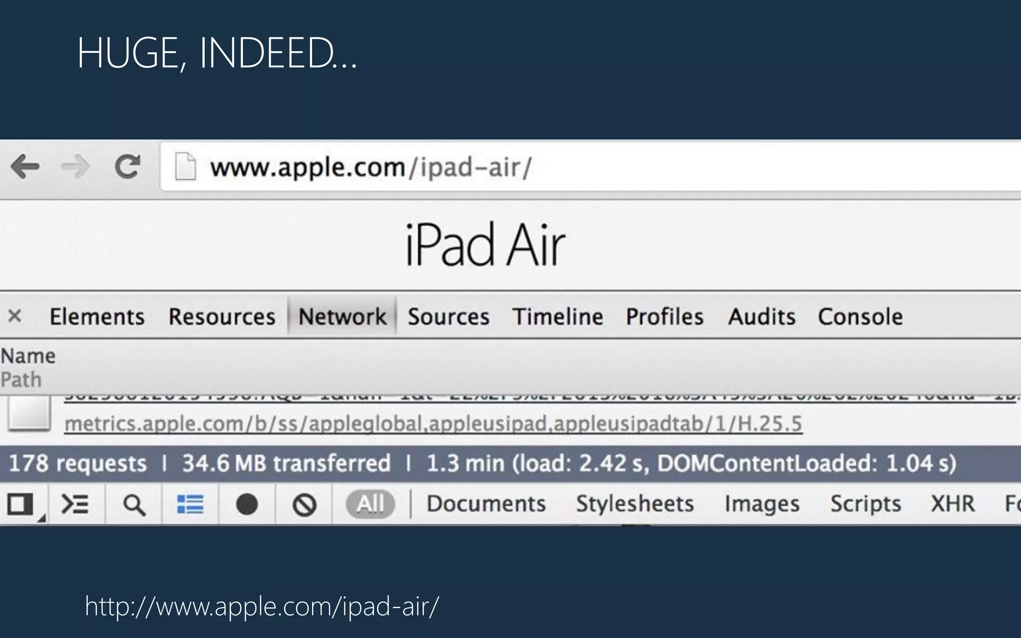Reload the page with the refresh icon
1021x638 pixels.
pos(127,166)
